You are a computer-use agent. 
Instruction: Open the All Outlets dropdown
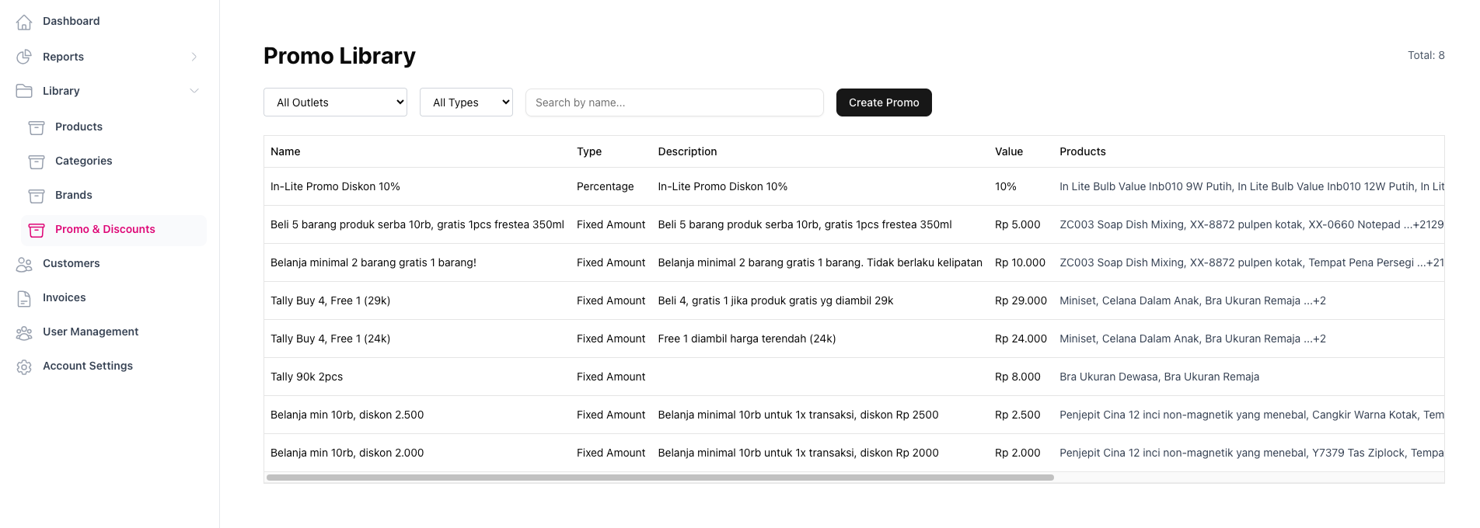pos(335,102)
